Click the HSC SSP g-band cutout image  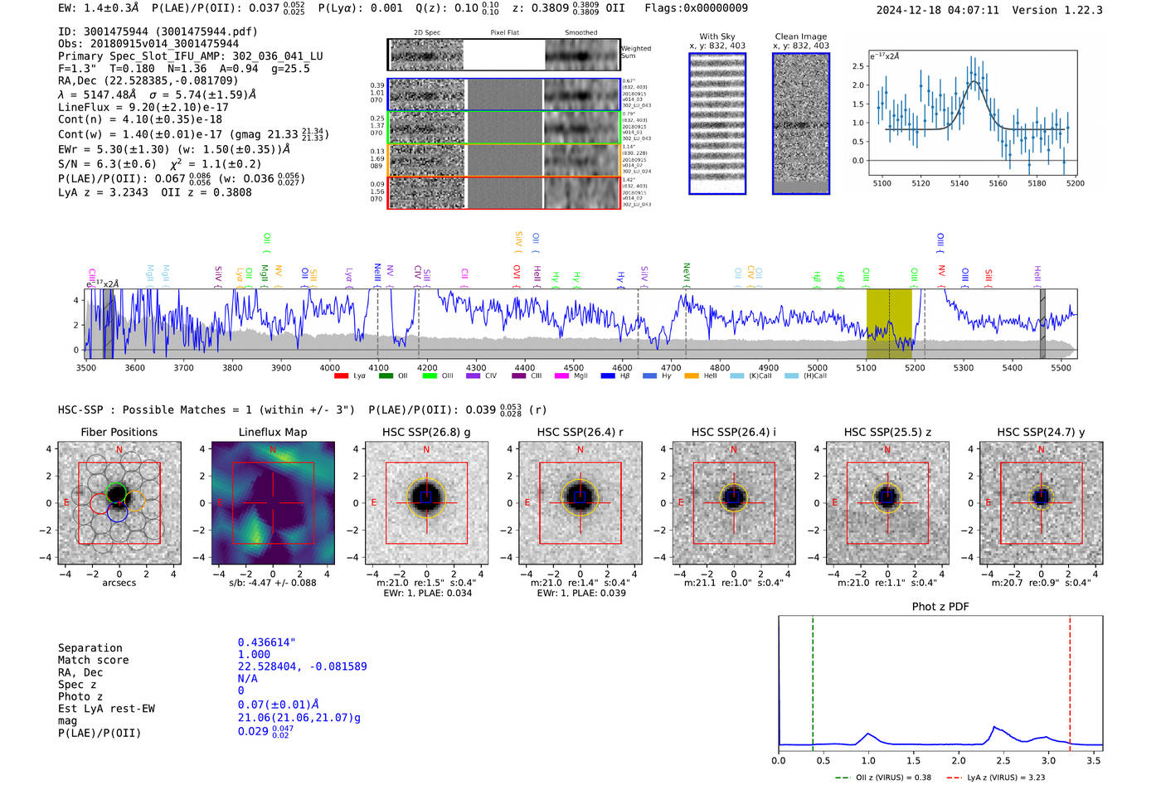pos(426,503)
